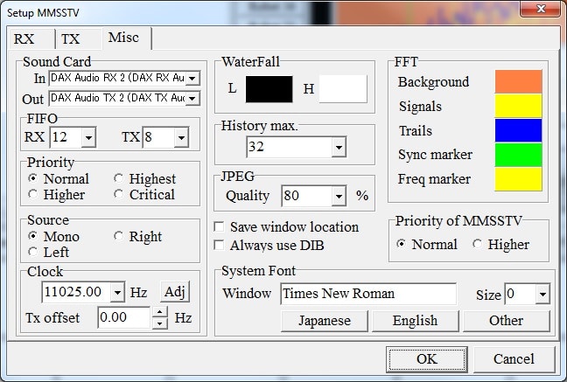Change the FFT Trails blue color

(518, 130)
